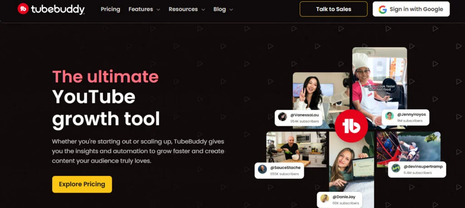
Task: Expand the Features dropdown chevron
Action: click(158, 10)
